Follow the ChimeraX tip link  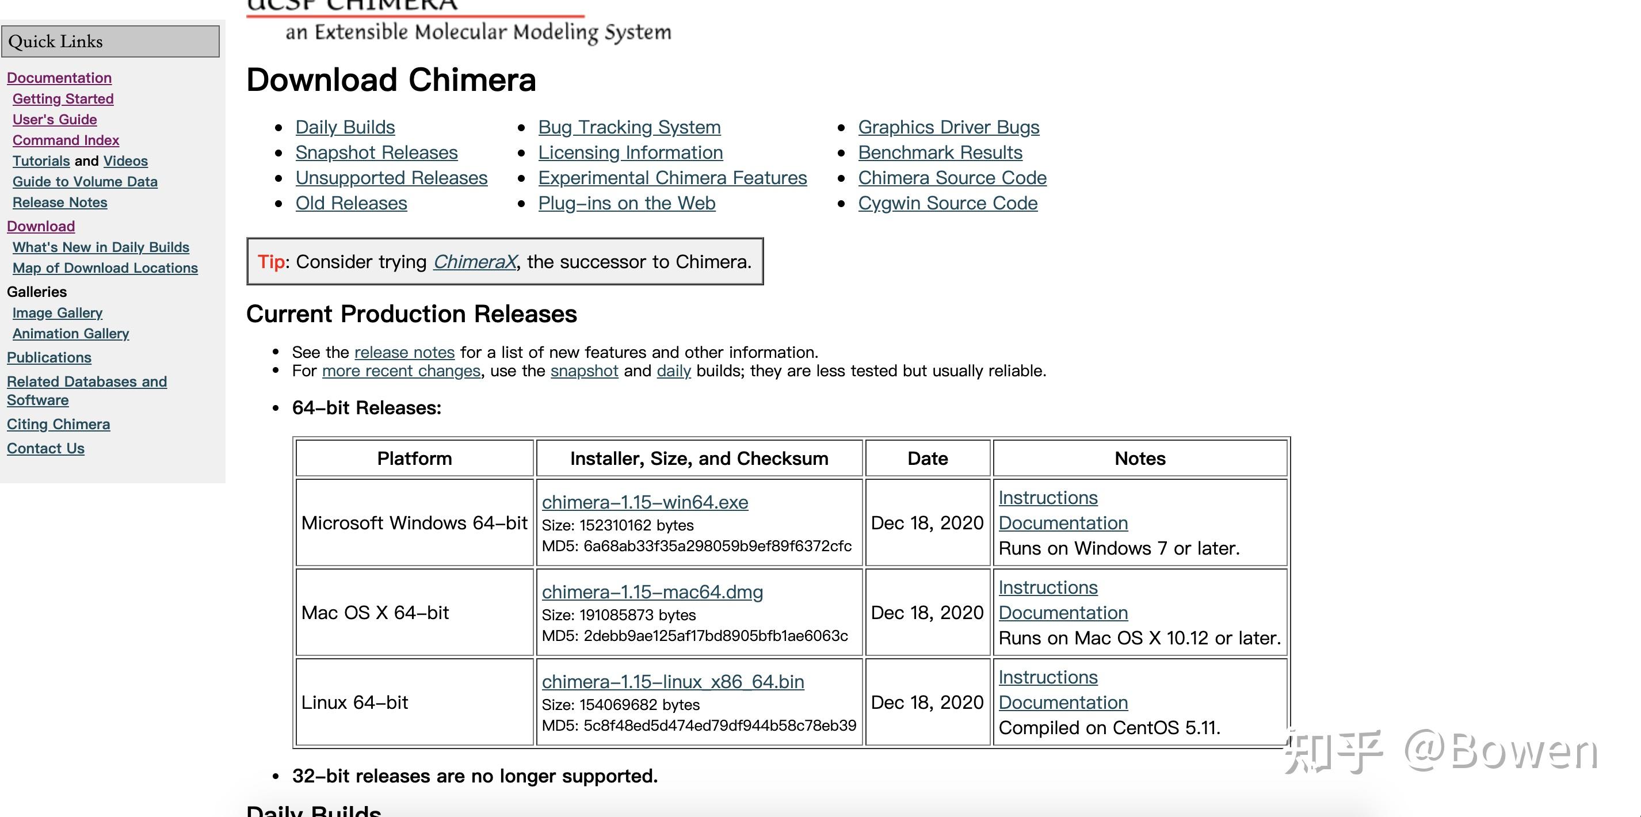point(474,261)
